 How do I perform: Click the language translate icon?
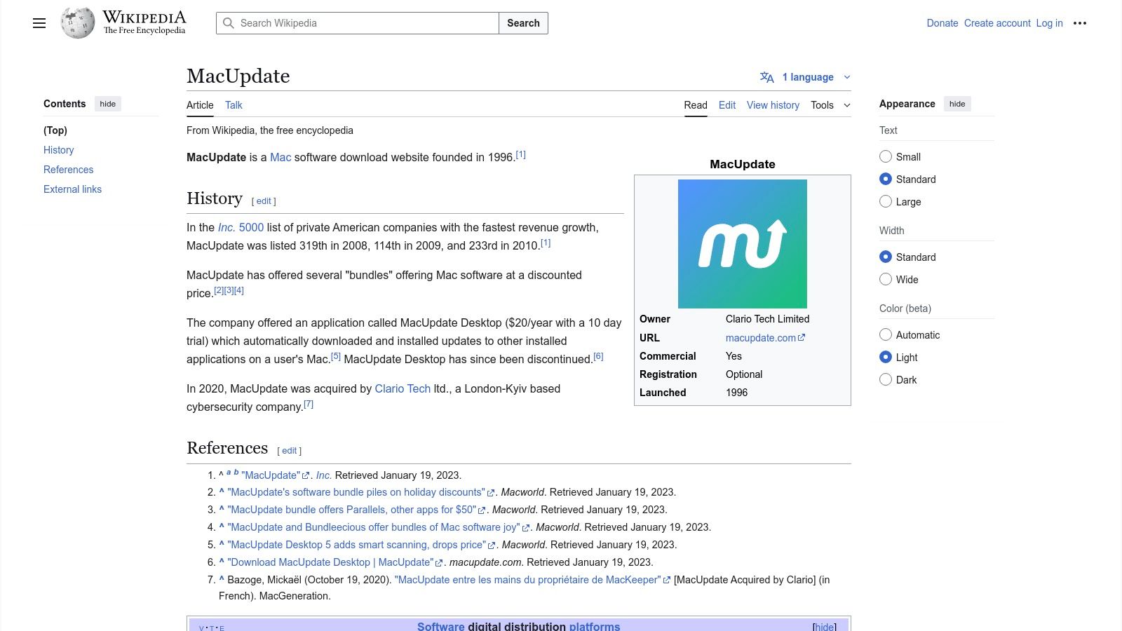(767, 77)
